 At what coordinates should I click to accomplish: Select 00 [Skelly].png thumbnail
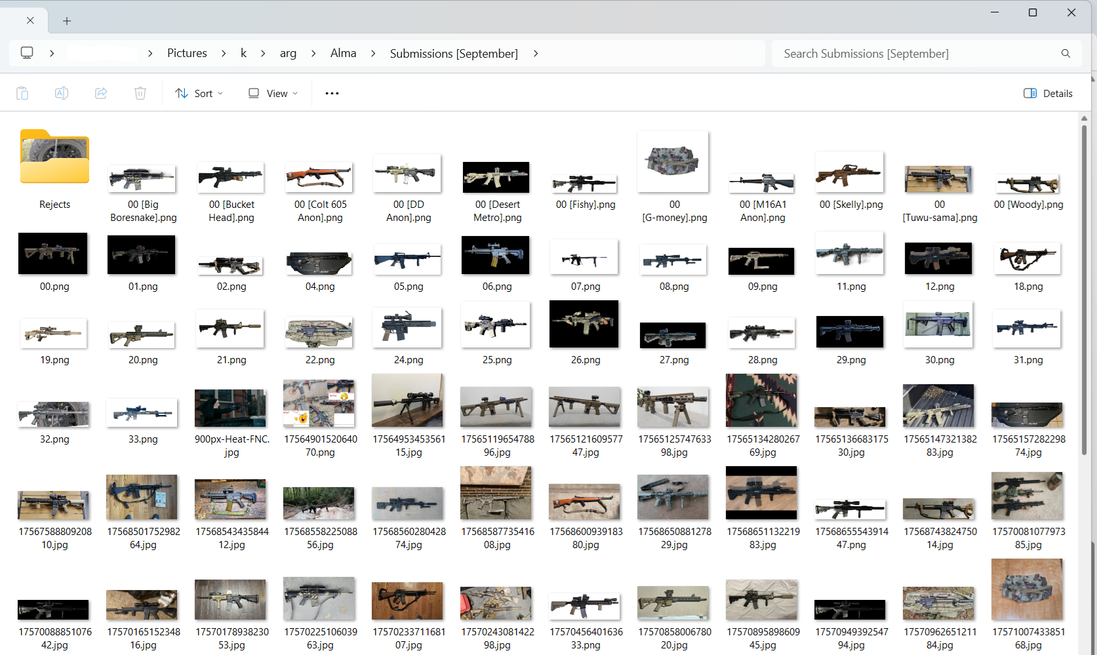click(850, 172)
